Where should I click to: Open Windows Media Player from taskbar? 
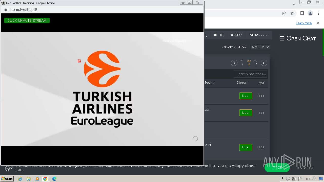click(x=37, y=179)
